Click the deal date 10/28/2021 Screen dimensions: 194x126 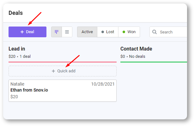tap(103, 84)
